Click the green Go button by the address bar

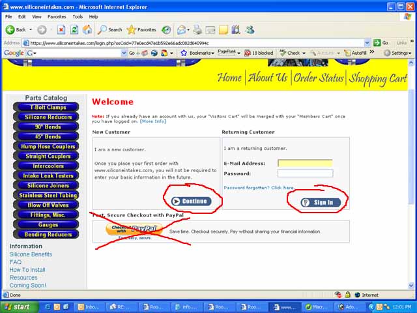click(x=381, y=43)
